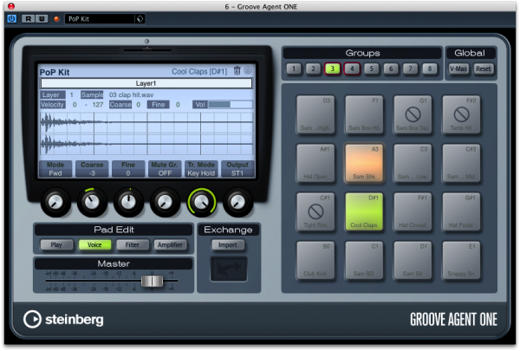Trigger the F#2 Tamb Hit pad
Image resolution: width=520 pixels, height=351 pixels.
click(x=461, y=114)
